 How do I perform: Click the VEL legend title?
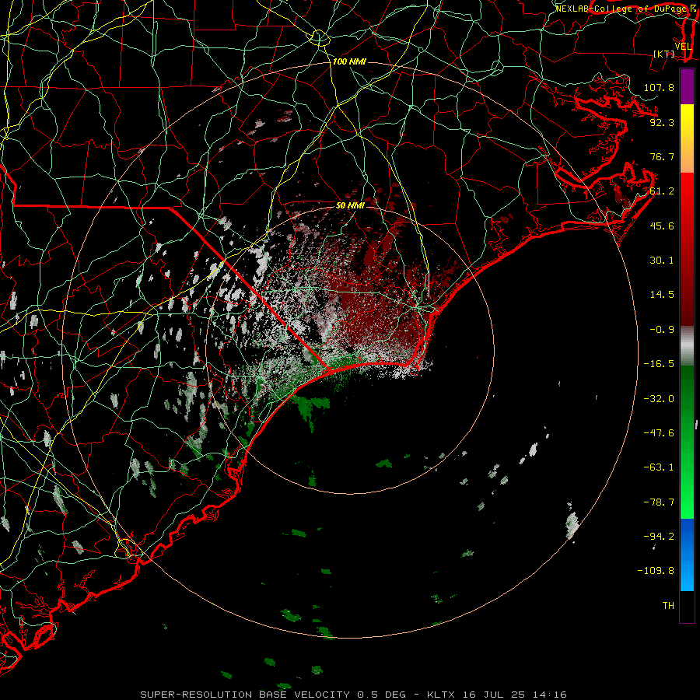pos(684,47)
